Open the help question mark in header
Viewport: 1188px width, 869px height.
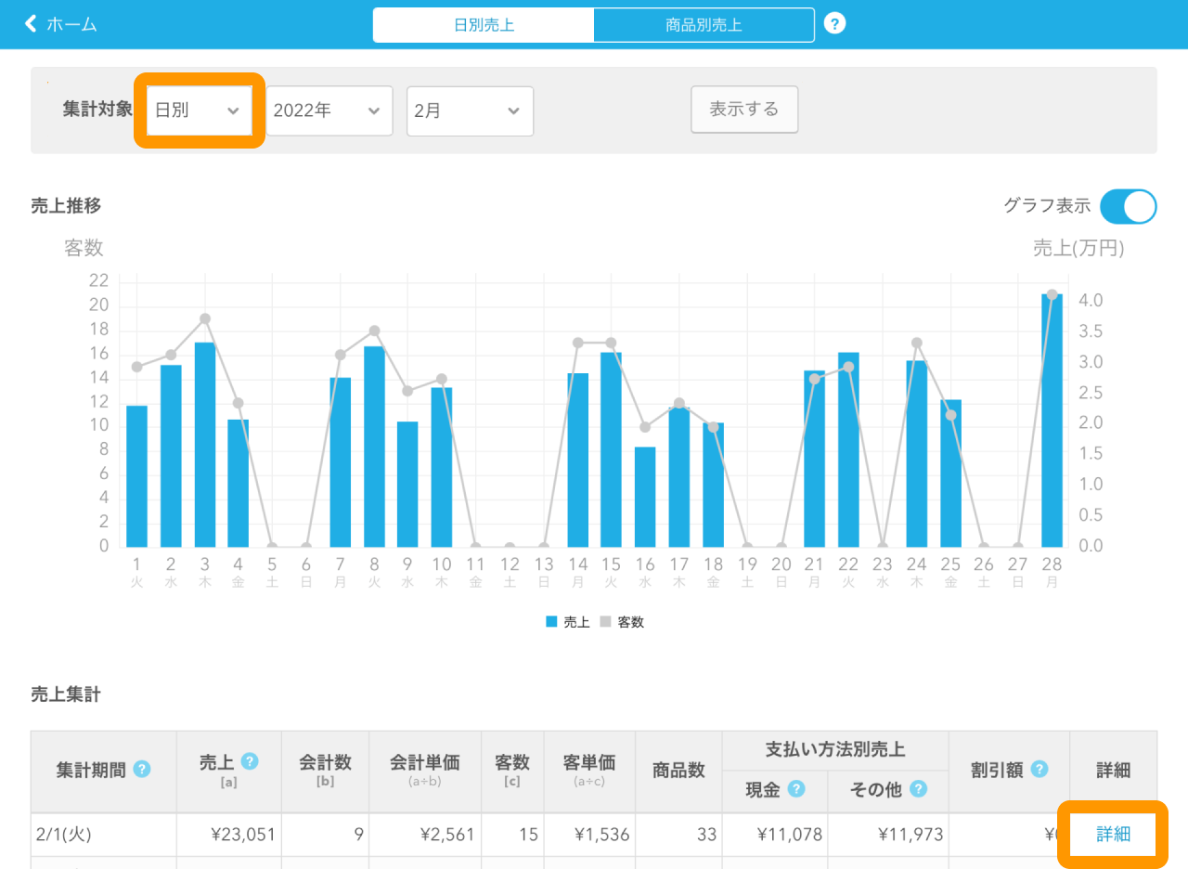834,24
